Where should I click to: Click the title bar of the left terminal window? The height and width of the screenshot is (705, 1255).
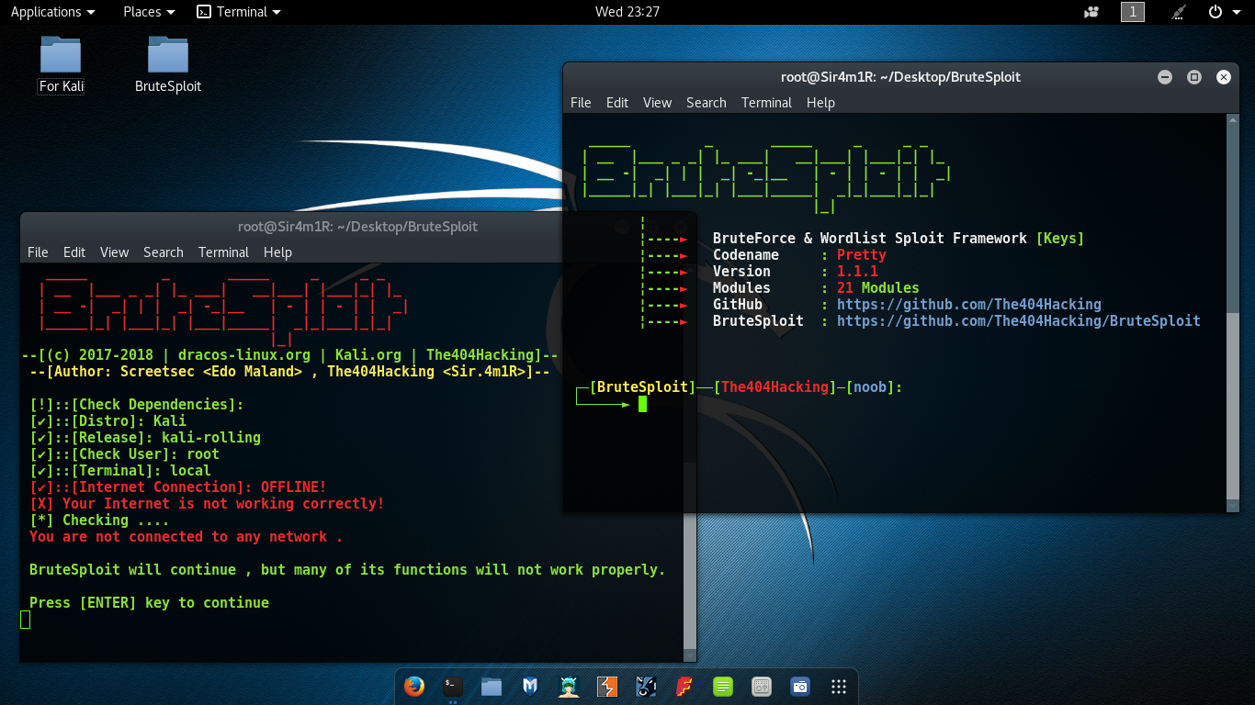click(357, 227)
